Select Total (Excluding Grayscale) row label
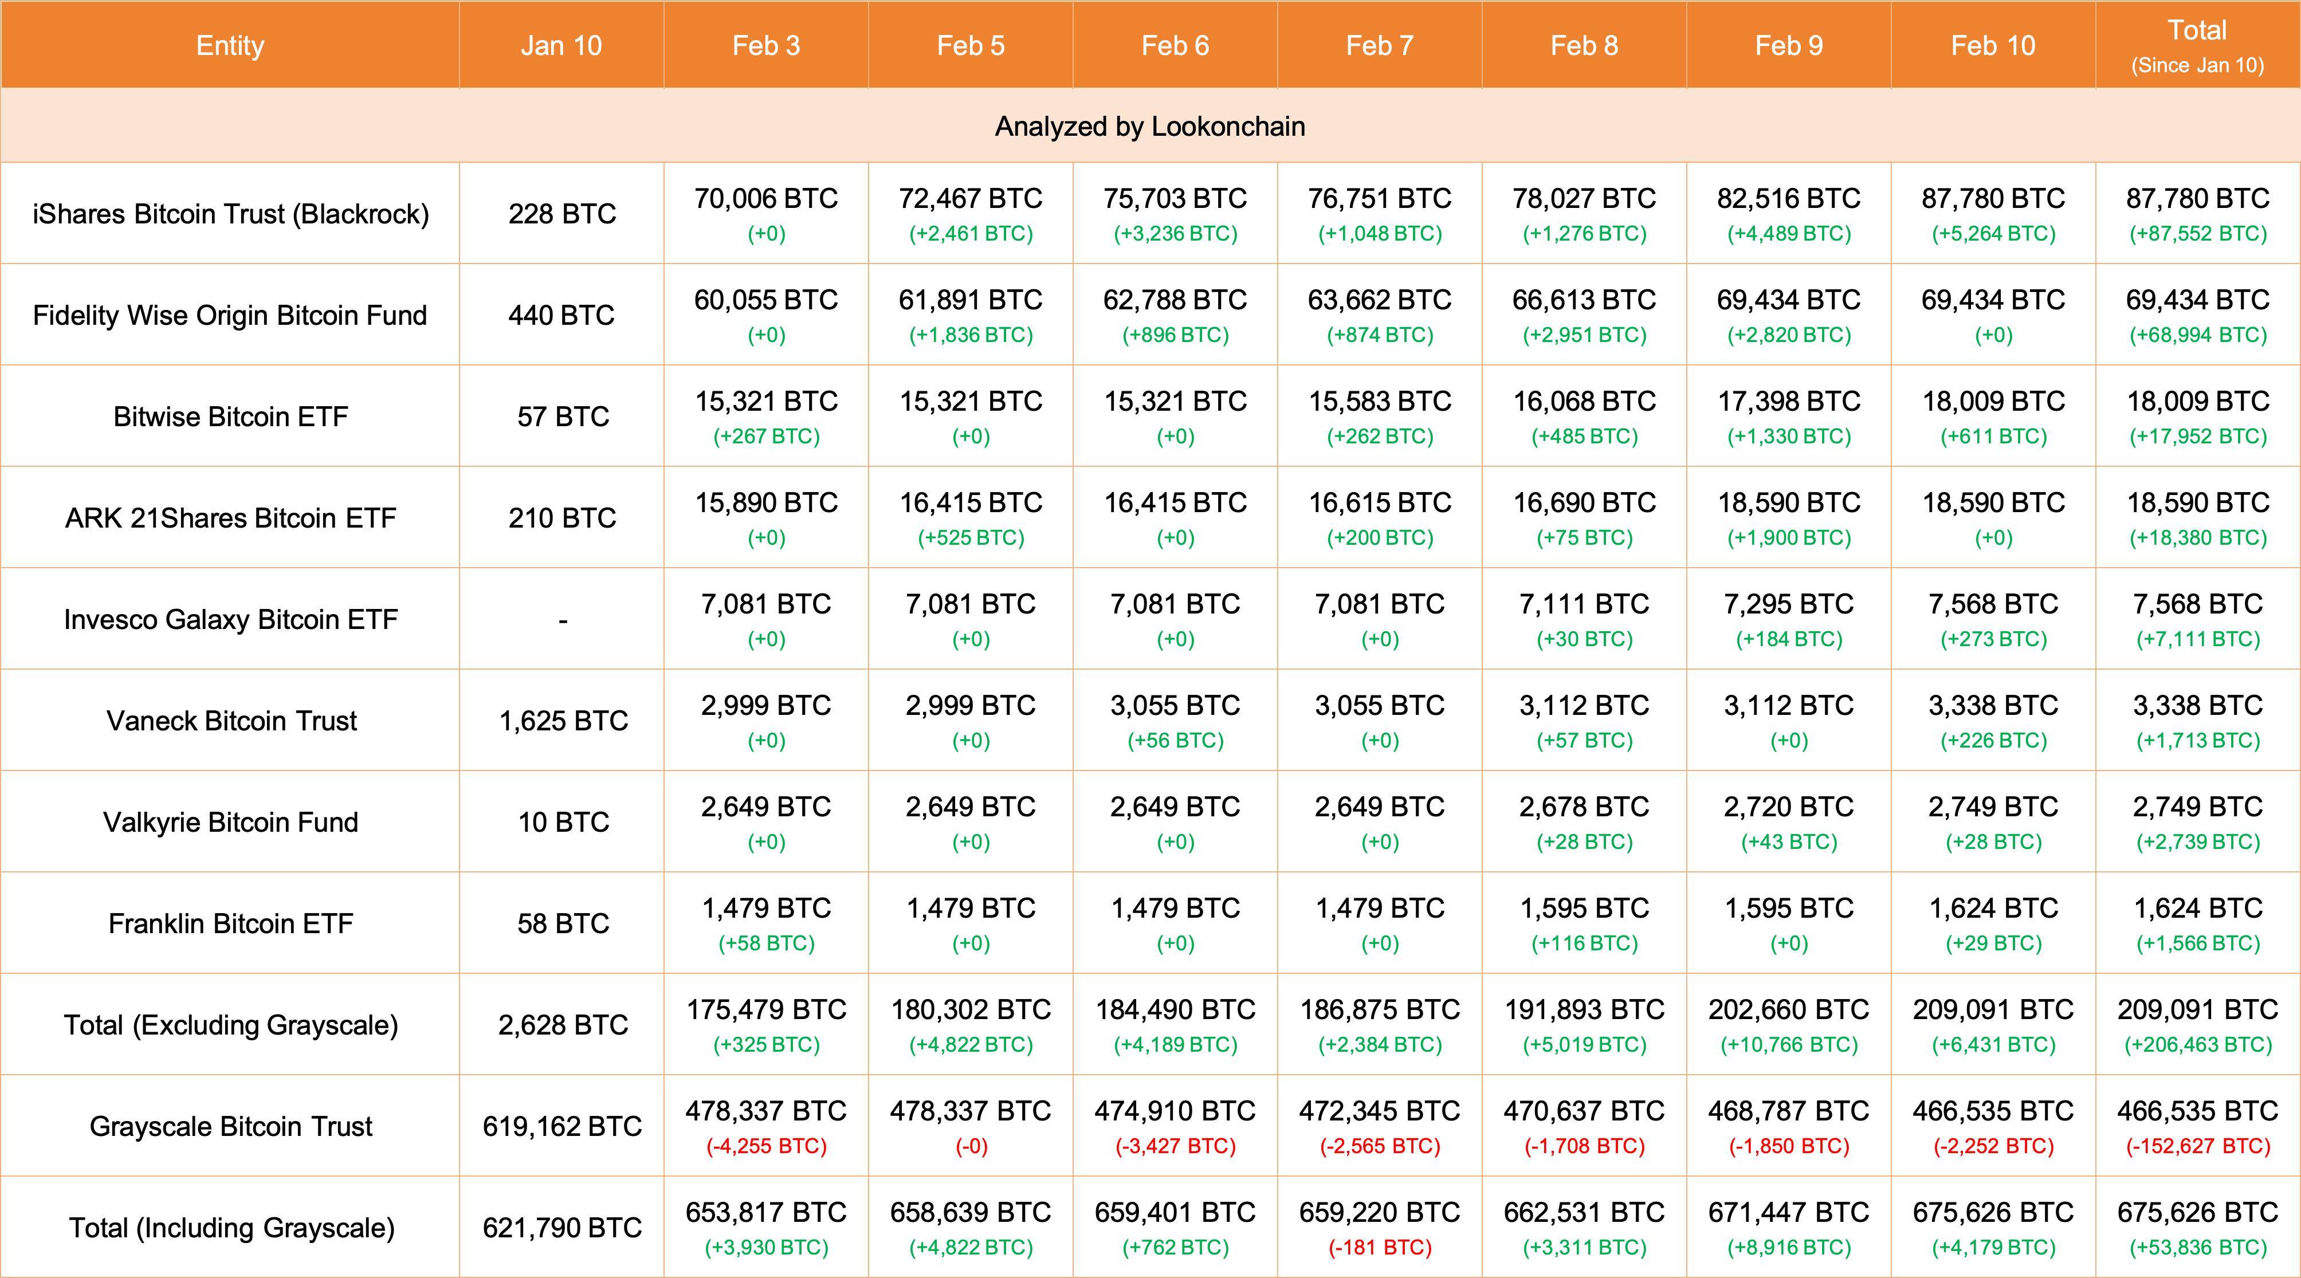 point(230,1025)
